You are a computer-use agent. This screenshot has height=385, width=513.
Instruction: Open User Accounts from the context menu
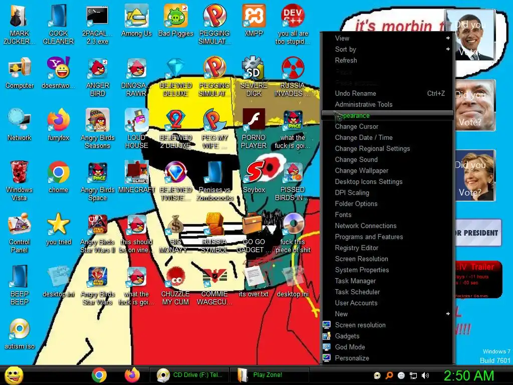pyautogui.click(x=388, y=303)
